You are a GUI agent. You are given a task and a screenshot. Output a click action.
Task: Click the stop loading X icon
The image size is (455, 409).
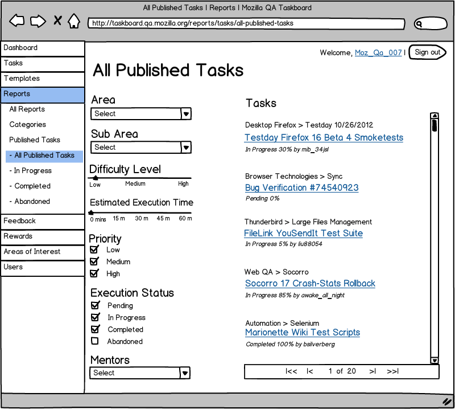coord(58,21)
